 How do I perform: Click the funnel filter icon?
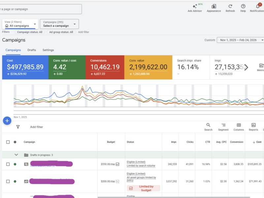pyautogui.click(x=18, y=127)
